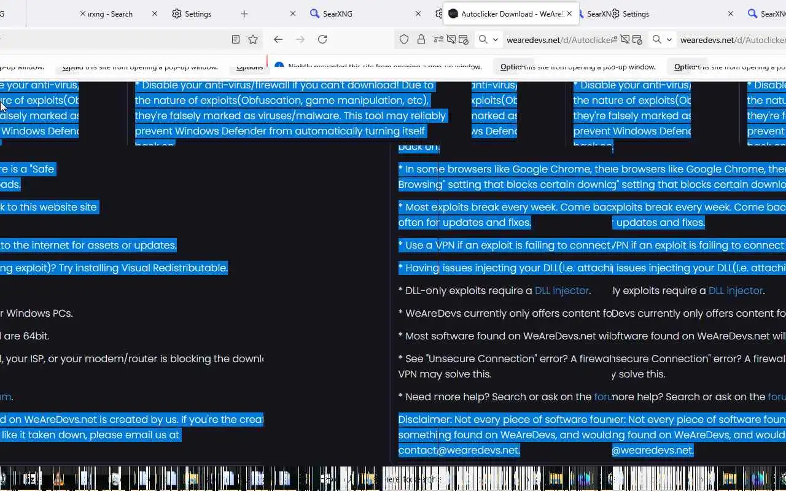The image size is (786, 491).
Task: Click text 'Try installing Visual Redistributable.'
Action: click(x=143, y=268)
